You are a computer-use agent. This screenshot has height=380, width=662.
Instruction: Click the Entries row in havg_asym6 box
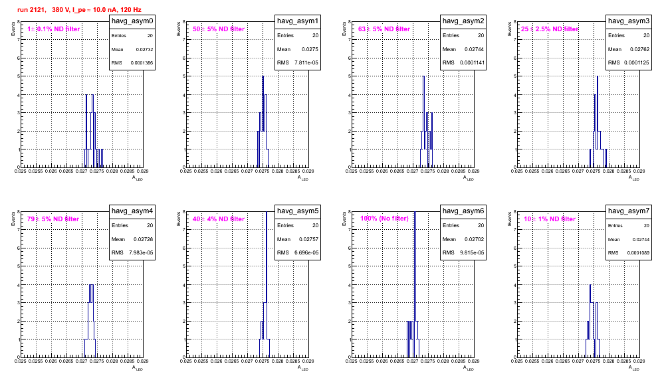(463, 225)
